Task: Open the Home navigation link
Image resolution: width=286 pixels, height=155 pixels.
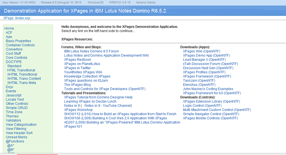Action: [9, 28]
